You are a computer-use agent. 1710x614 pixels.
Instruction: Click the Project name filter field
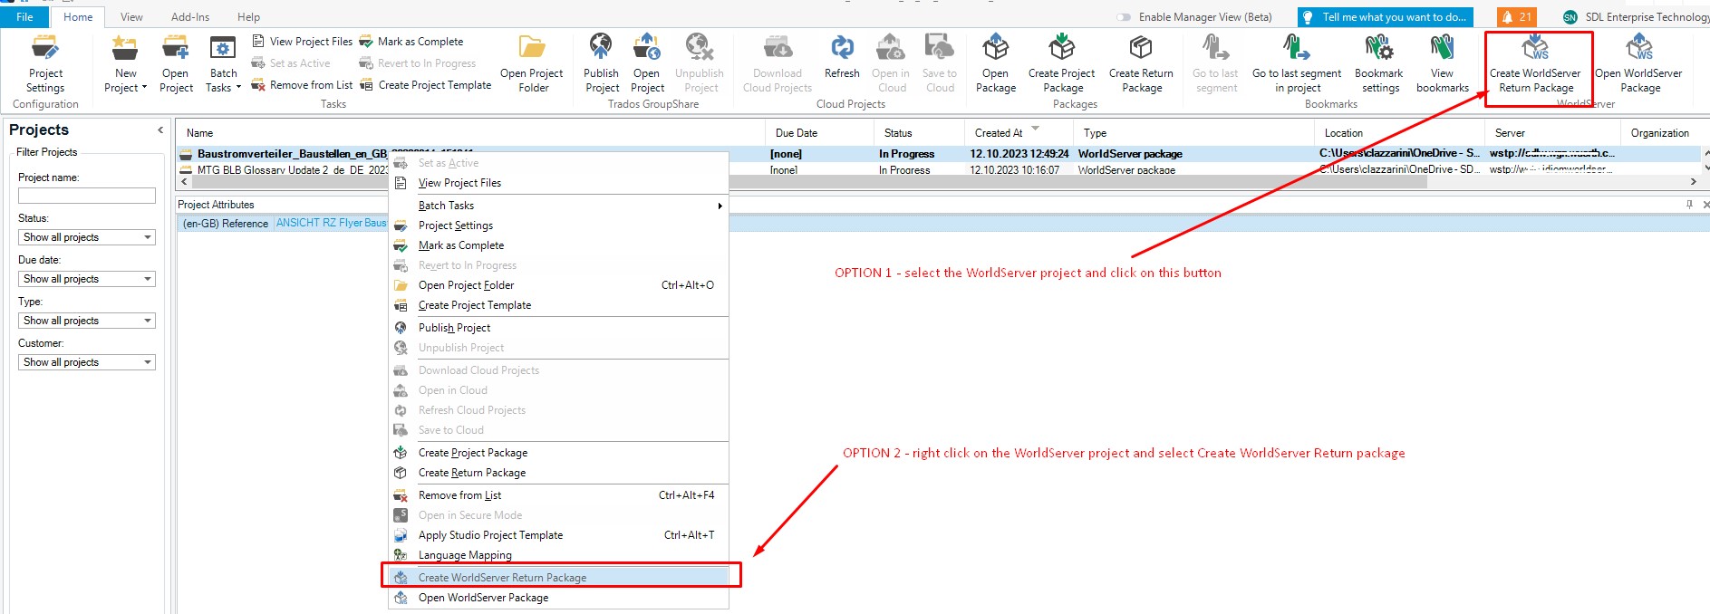87,196
